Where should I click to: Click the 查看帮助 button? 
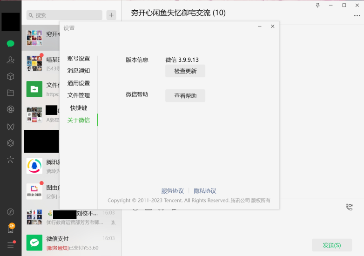185,95
